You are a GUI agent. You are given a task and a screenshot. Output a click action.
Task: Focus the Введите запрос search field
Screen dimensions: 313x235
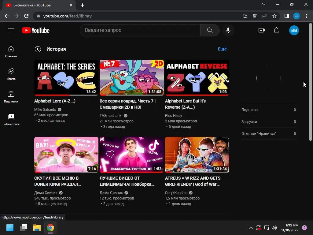pos(140,30)
